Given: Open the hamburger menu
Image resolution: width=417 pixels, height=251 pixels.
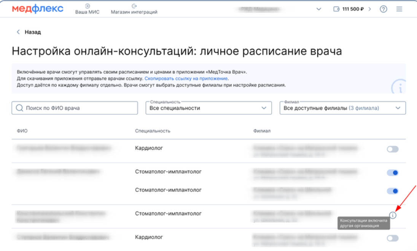Looking at the screenshot, I should (399, 9).
